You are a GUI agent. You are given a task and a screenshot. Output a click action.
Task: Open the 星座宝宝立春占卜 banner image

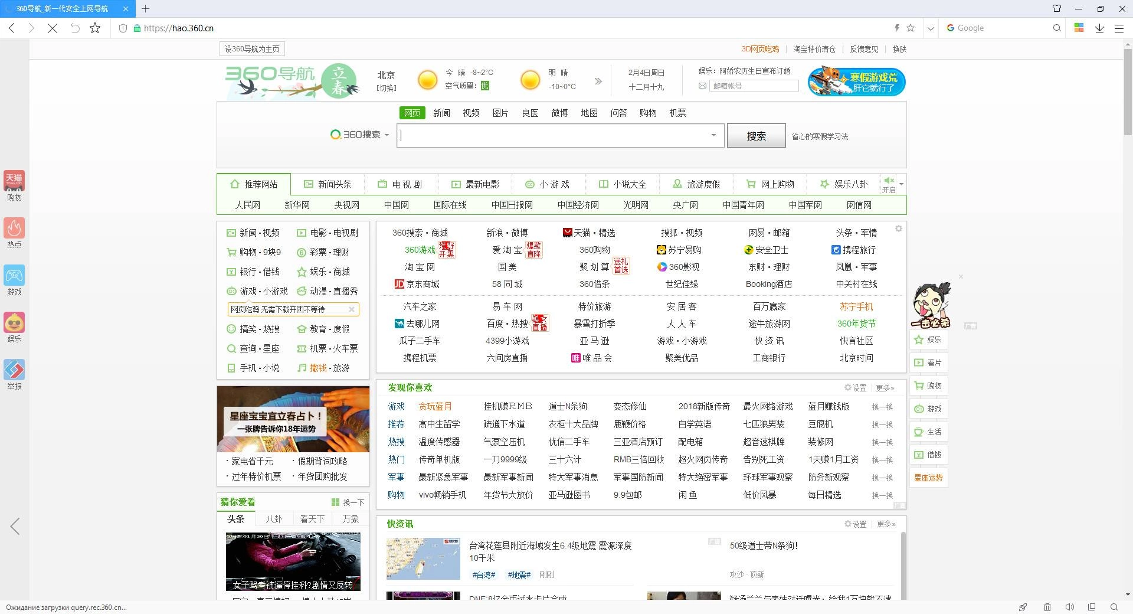pyautogui.click(x=293, y=419)
